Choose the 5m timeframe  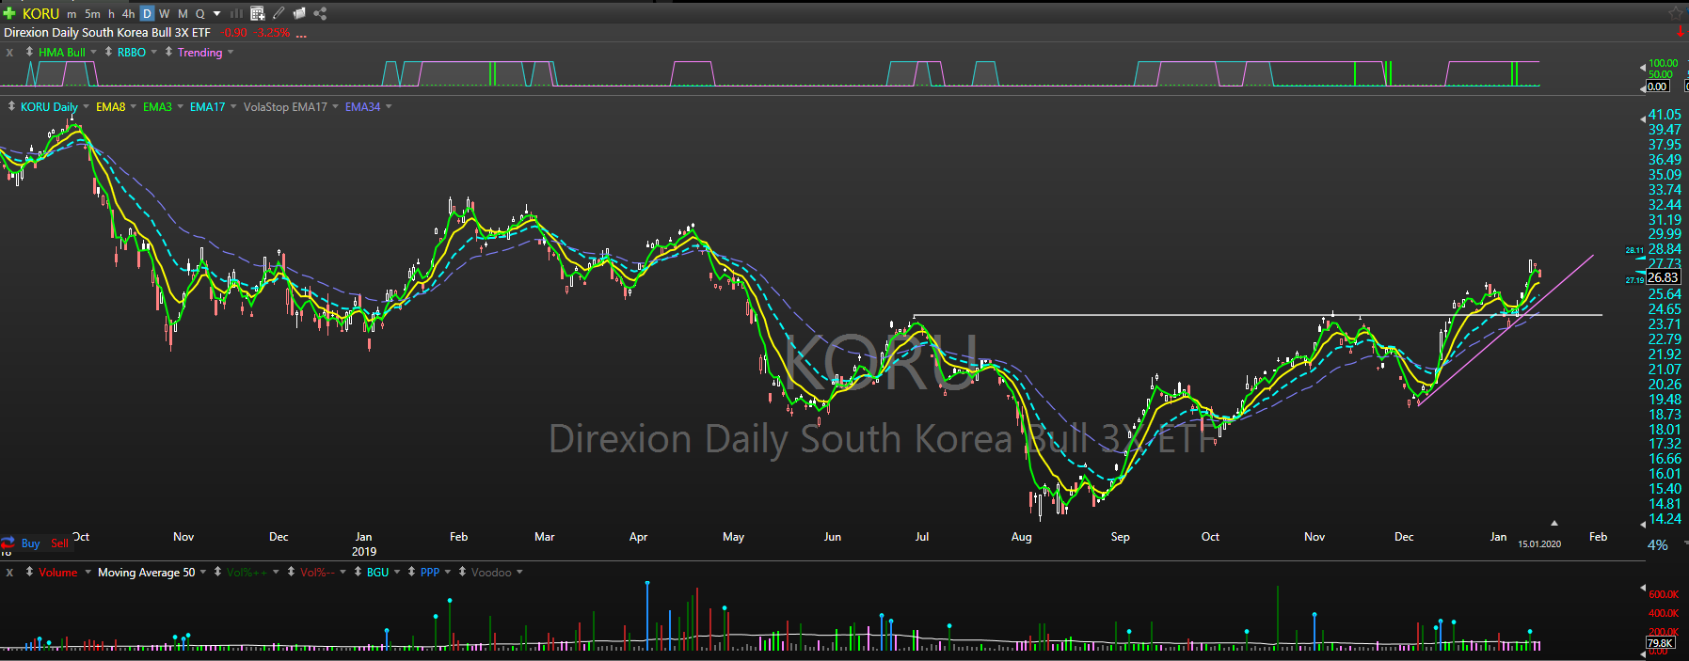click(x=92, y=13)
